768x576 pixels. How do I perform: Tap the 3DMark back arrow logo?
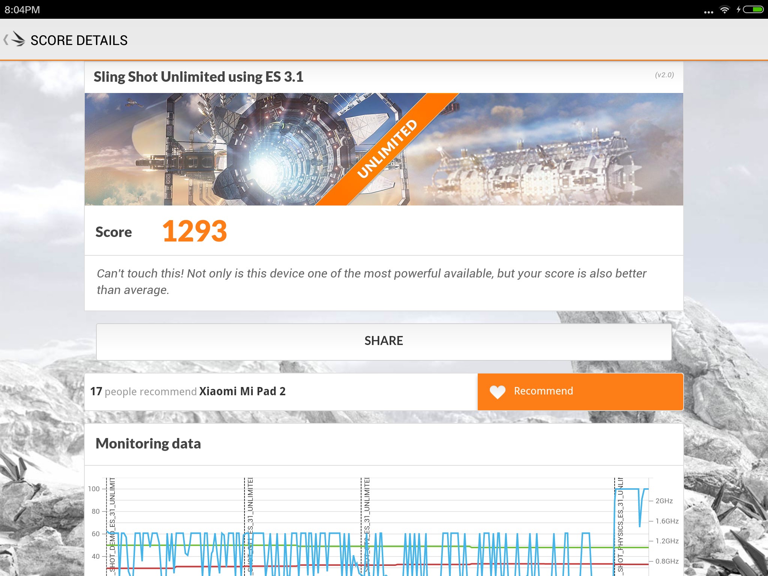coord(14,39)
